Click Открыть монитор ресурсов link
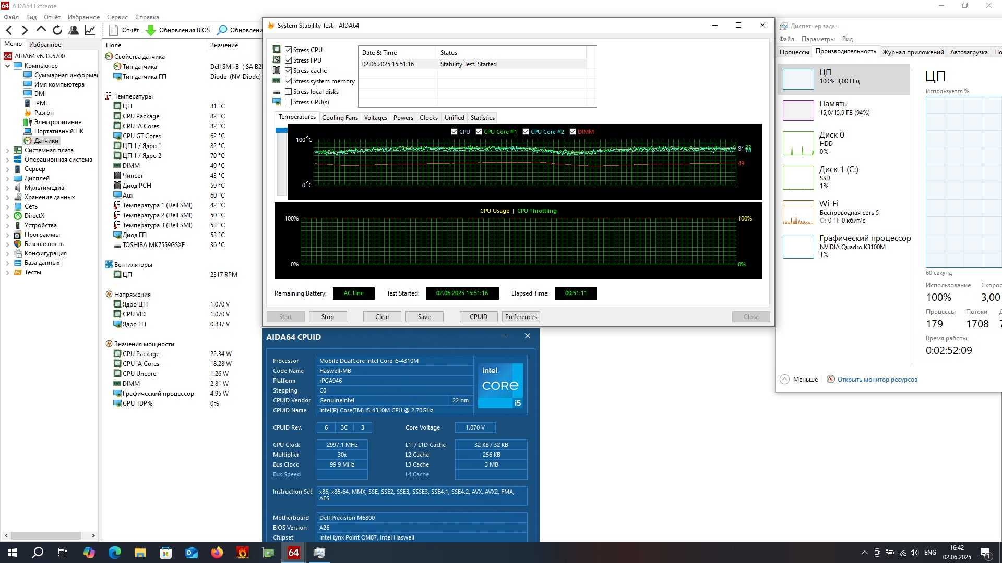 coord(877,380)
